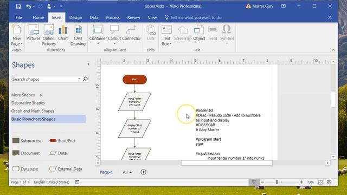The height and width of the screenshot is (195, 347).
Task: Add a new page with plus icon
Action: (x=143, y=172)
